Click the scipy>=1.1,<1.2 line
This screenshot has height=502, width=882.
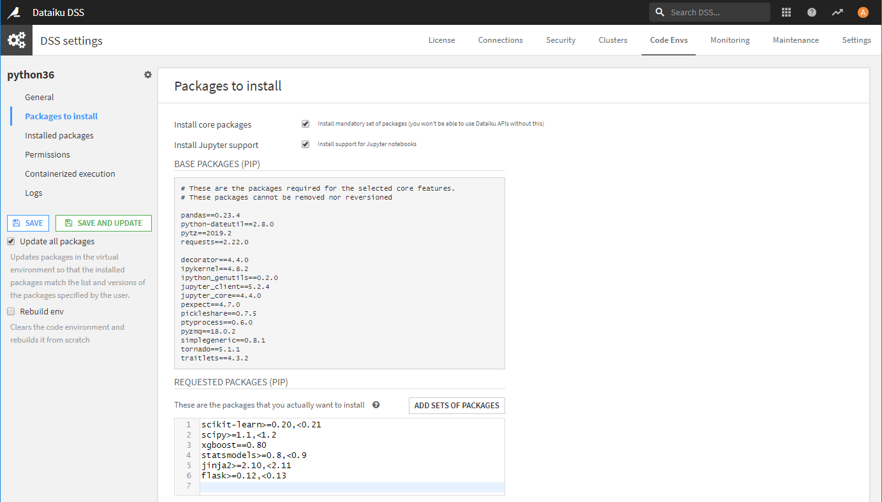click(x=239, y=434)
